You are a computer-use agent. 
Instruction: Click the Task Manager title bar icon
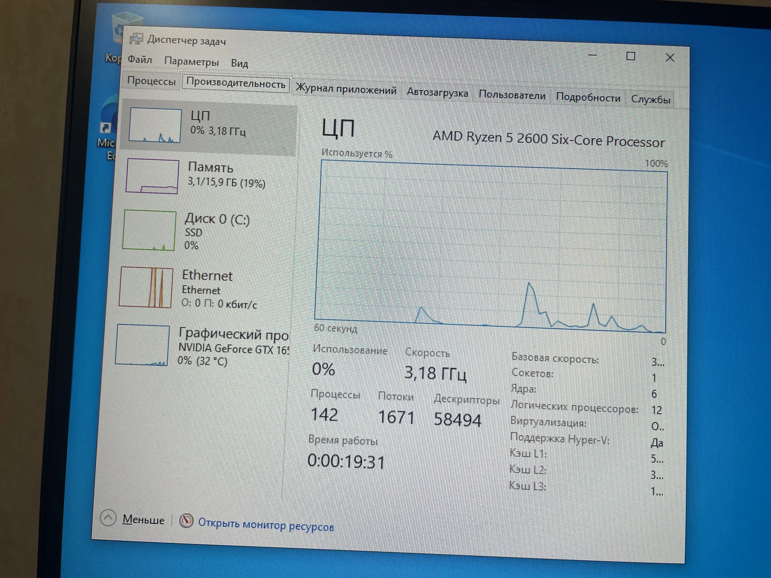(136, 39)
